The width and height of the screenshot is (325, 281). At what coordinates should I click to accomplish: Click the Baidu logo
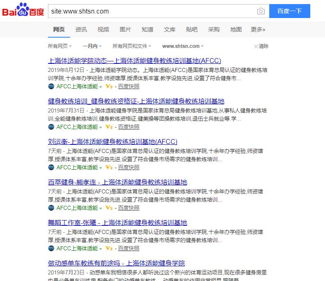point(23,10)
